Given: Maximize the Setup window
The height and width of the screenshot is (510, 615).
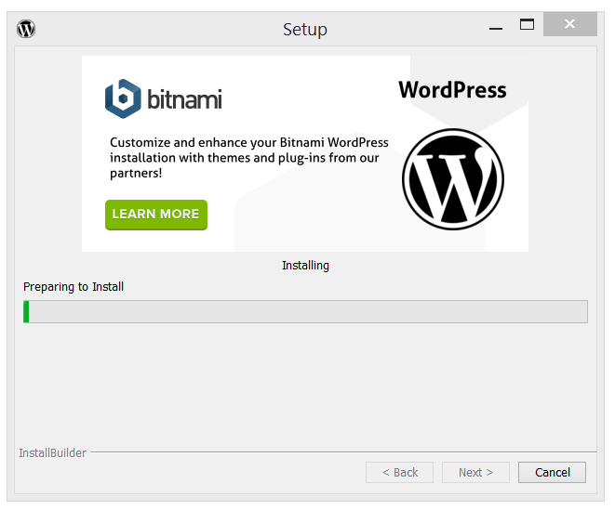Looking at the screenshot, I should (x=527, y=24).
